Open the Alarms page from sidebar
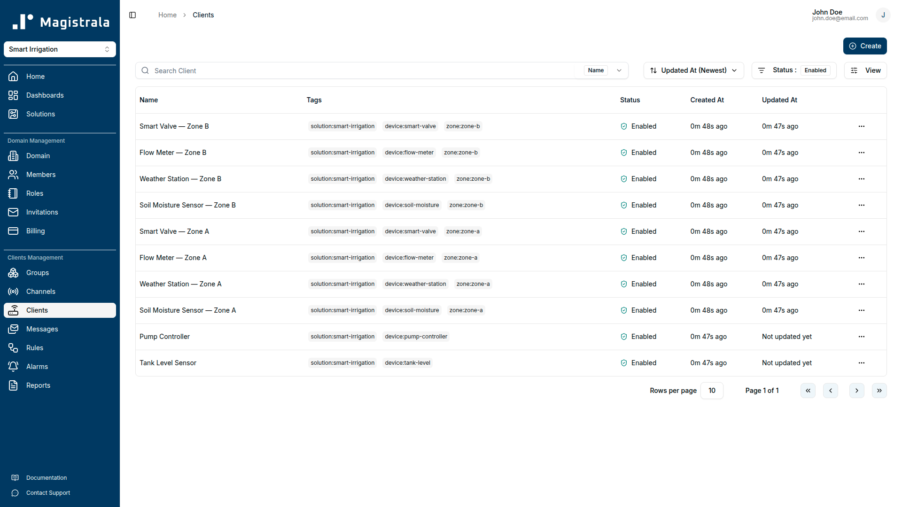The width and height of the screenshot is (902, 507). (37, 367)
